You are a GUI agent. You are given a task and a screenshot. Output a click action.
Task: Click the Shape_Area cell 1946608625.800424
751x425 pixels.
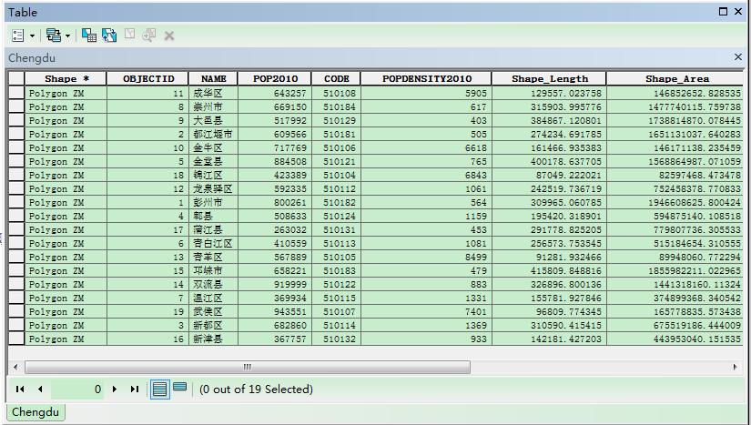click(x=675, y=202)
